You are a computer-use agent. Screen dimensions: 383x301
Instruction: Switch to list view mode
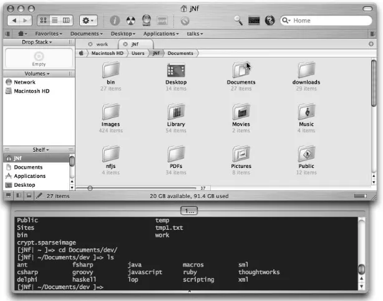pos(55,20)
